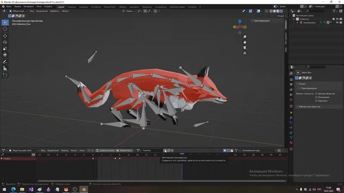
Task: Enable the Parents checkbox under Affect Only
Action: pos(316,101)
